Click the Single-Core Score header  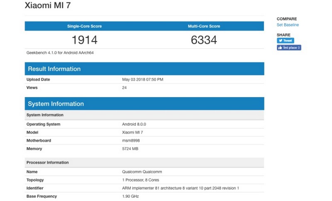(x=85, y=26)
